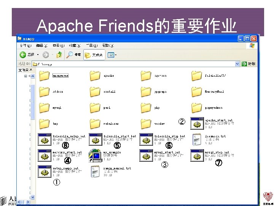Go back with the green Back arrow
The width and height of the screenshot is (274, 206).
(x=23, y=55)
